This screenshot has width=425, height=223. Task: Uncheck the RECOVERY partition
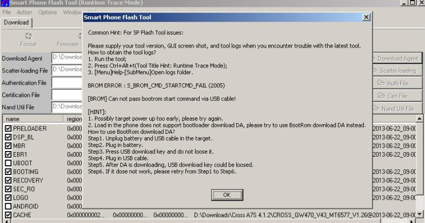[x=8, y=181]
